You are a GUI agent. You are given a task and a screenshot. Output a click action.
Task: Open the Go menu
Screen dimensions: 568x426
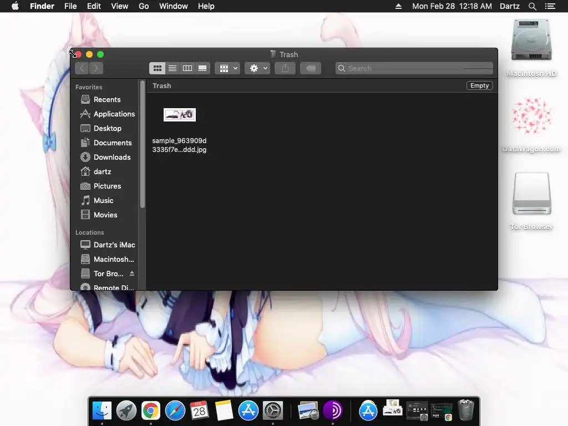click(x=144, y=6)
